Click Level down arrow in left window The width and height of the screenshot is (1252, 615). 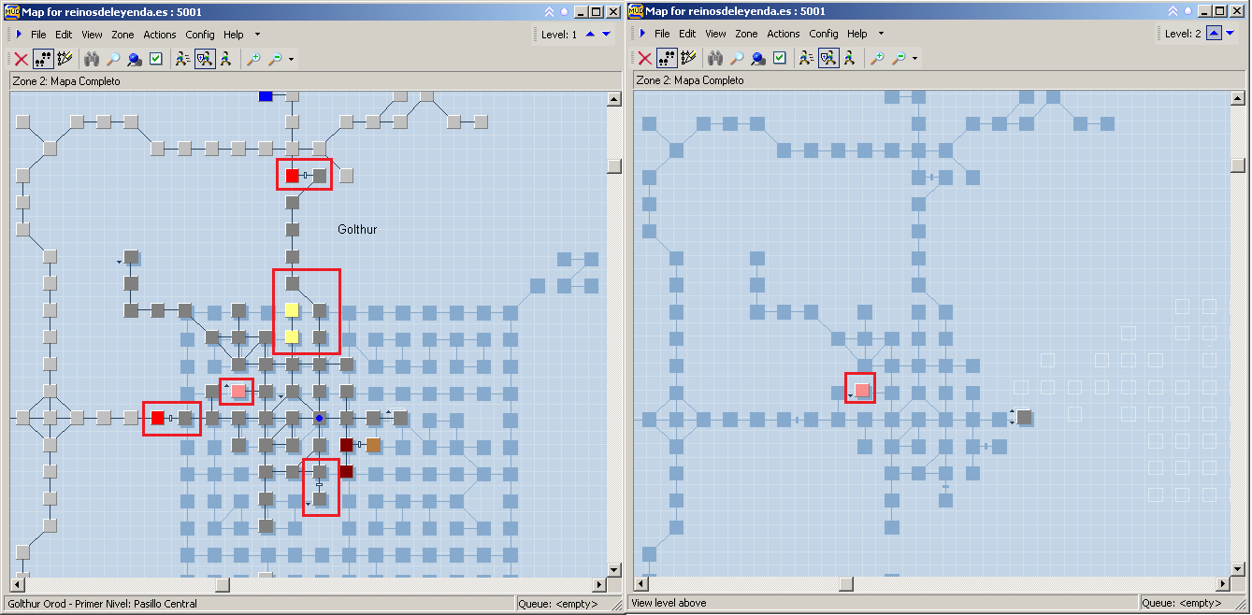(x=606, y=35)
